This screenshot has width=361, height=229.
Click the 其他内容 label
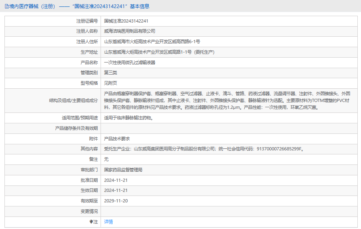point(89,149)
